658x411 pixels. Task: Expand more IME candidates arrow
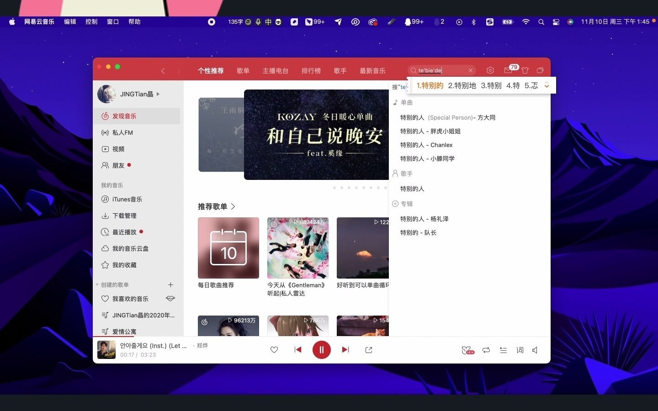[x=547, y=85]
